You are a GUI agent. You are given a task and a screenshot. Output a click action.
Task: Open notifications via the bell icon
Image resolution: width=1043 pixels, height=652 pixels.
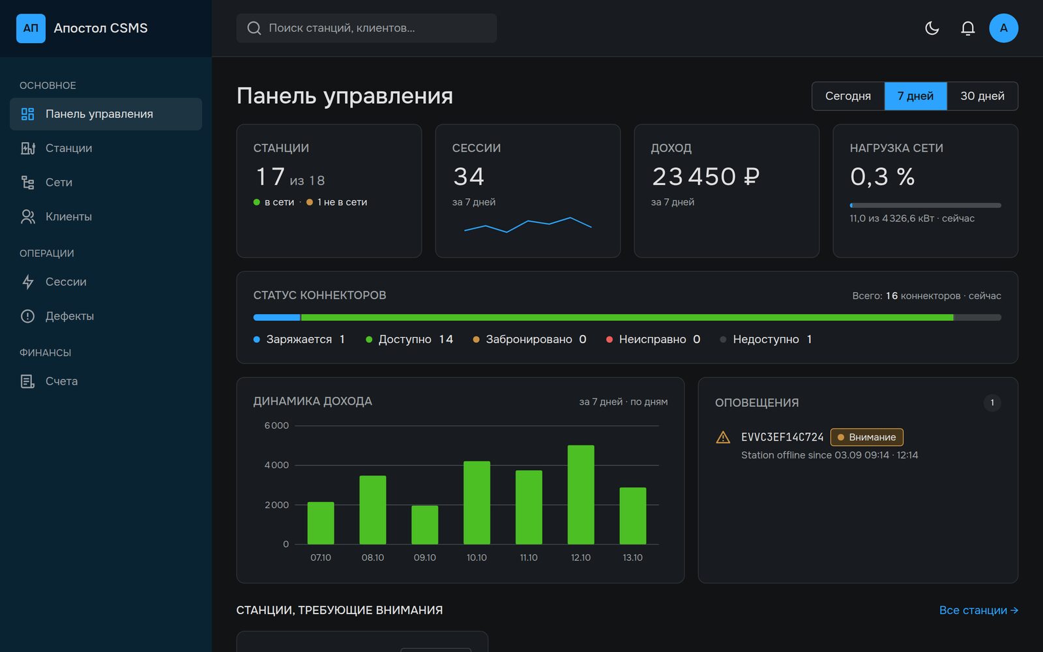968,28
